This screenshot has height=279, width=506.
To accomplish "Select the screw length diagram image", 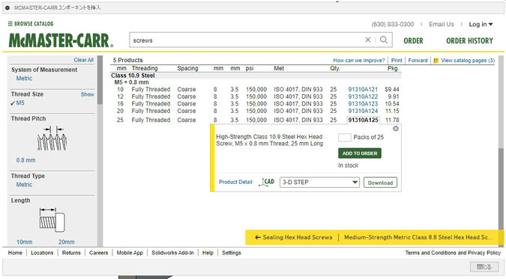I will click(52, 220).
